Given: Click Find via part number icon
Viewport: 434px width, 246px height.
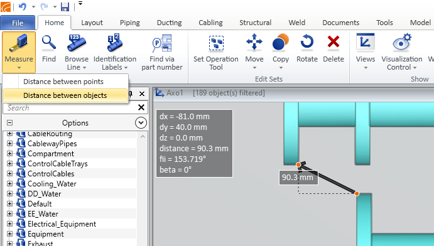Looking at the screenshot, I should pos(162,43).
